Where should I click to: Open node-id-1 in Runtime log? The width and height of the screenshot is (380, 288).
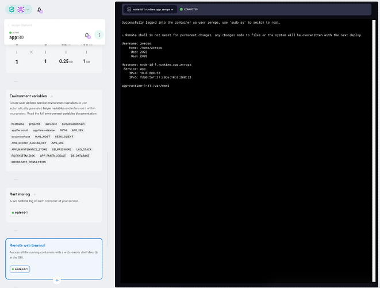tap(20, 213)
